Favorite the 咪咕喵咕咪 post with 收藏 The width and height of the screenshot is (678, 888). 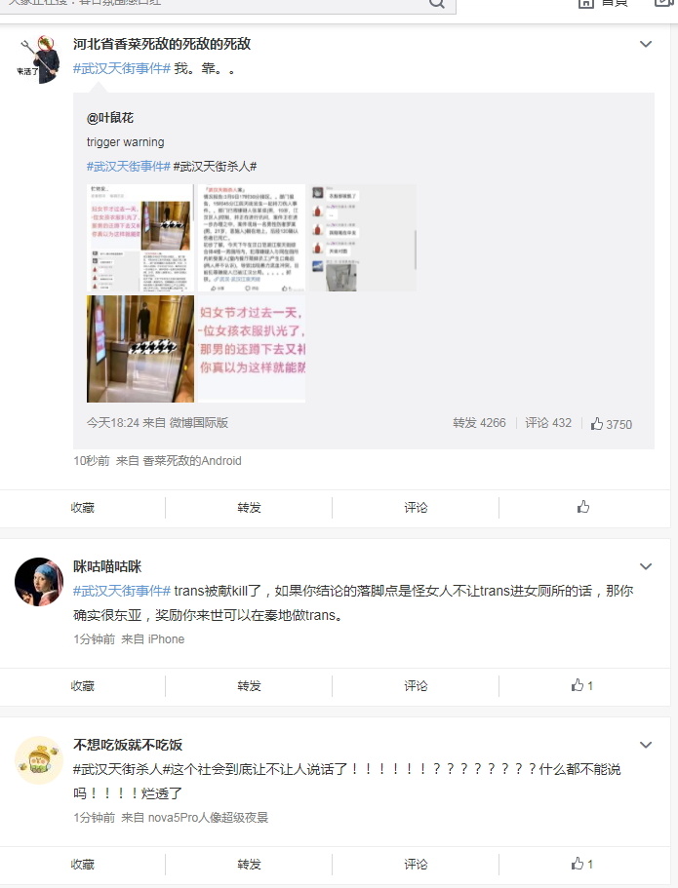click(x=82, y=686)
